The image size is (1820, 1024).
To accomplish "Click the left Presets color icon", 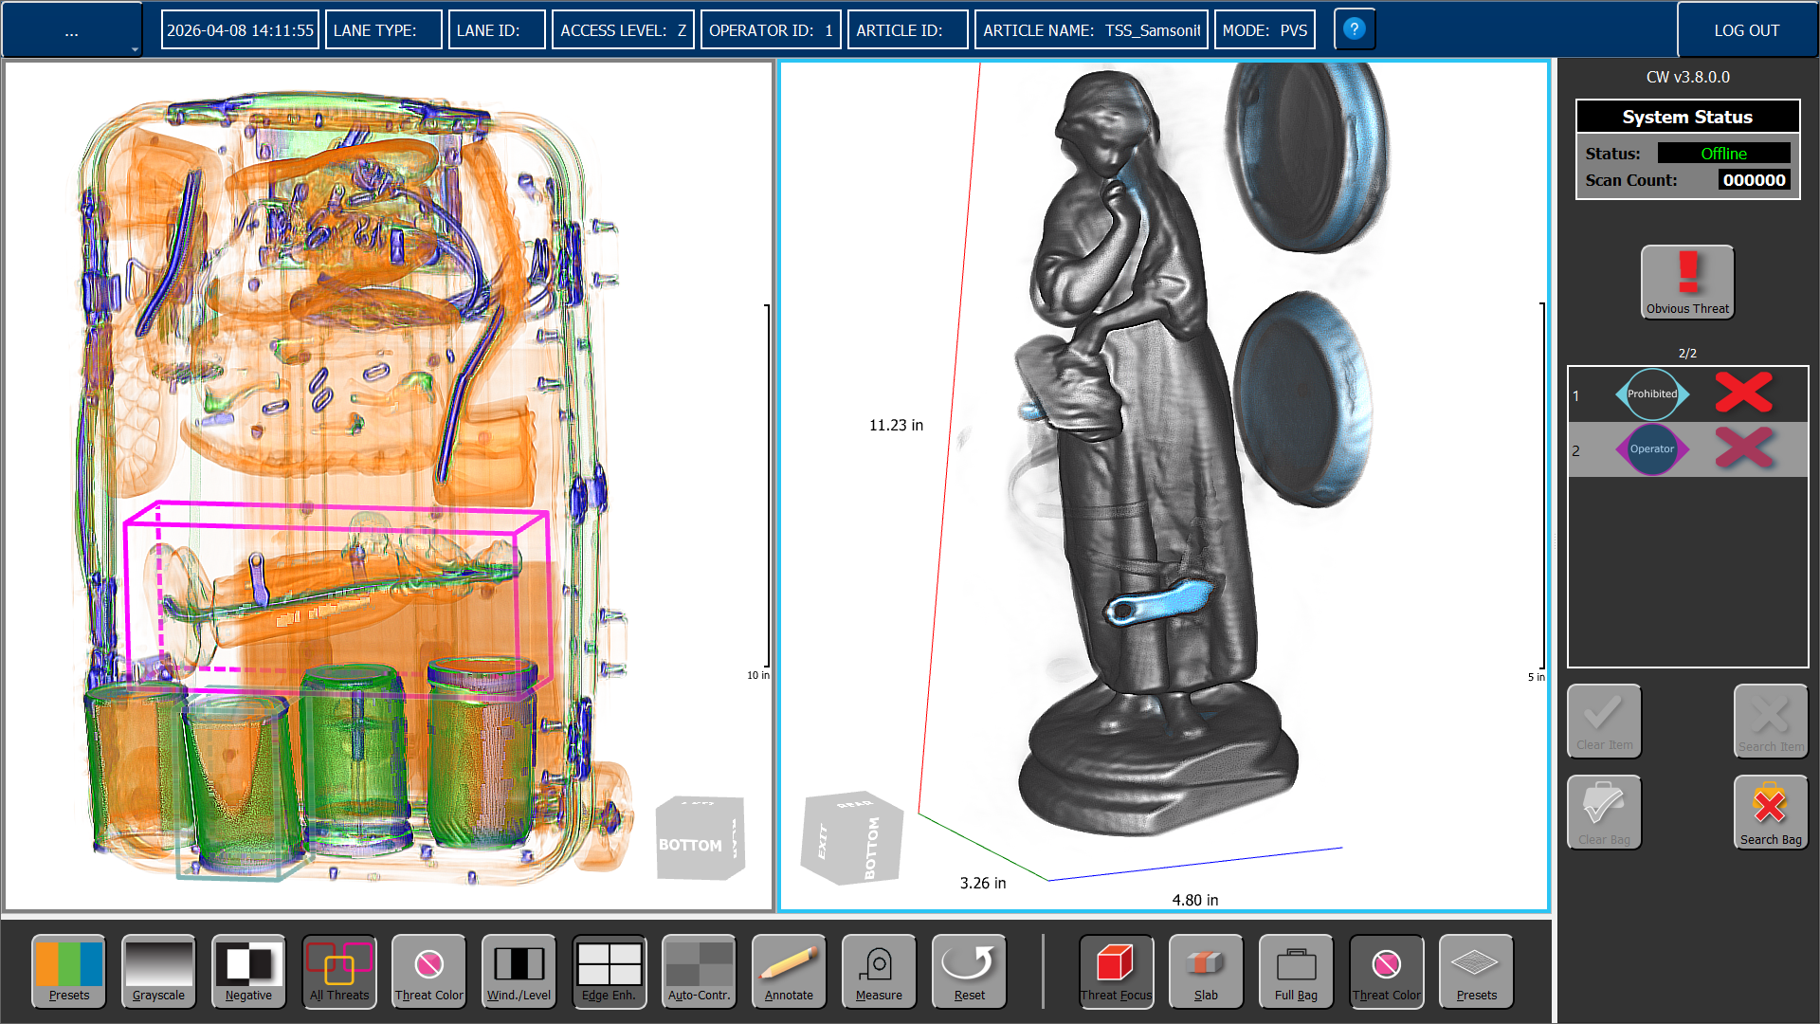I will coord(68,970).
